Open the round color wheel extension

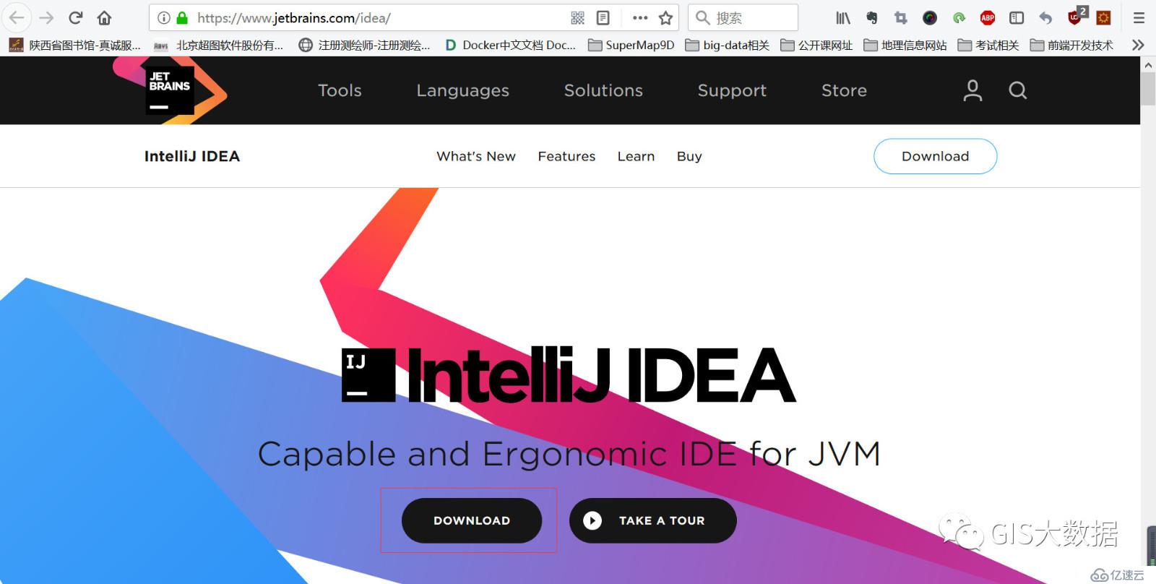coord(930,18)
